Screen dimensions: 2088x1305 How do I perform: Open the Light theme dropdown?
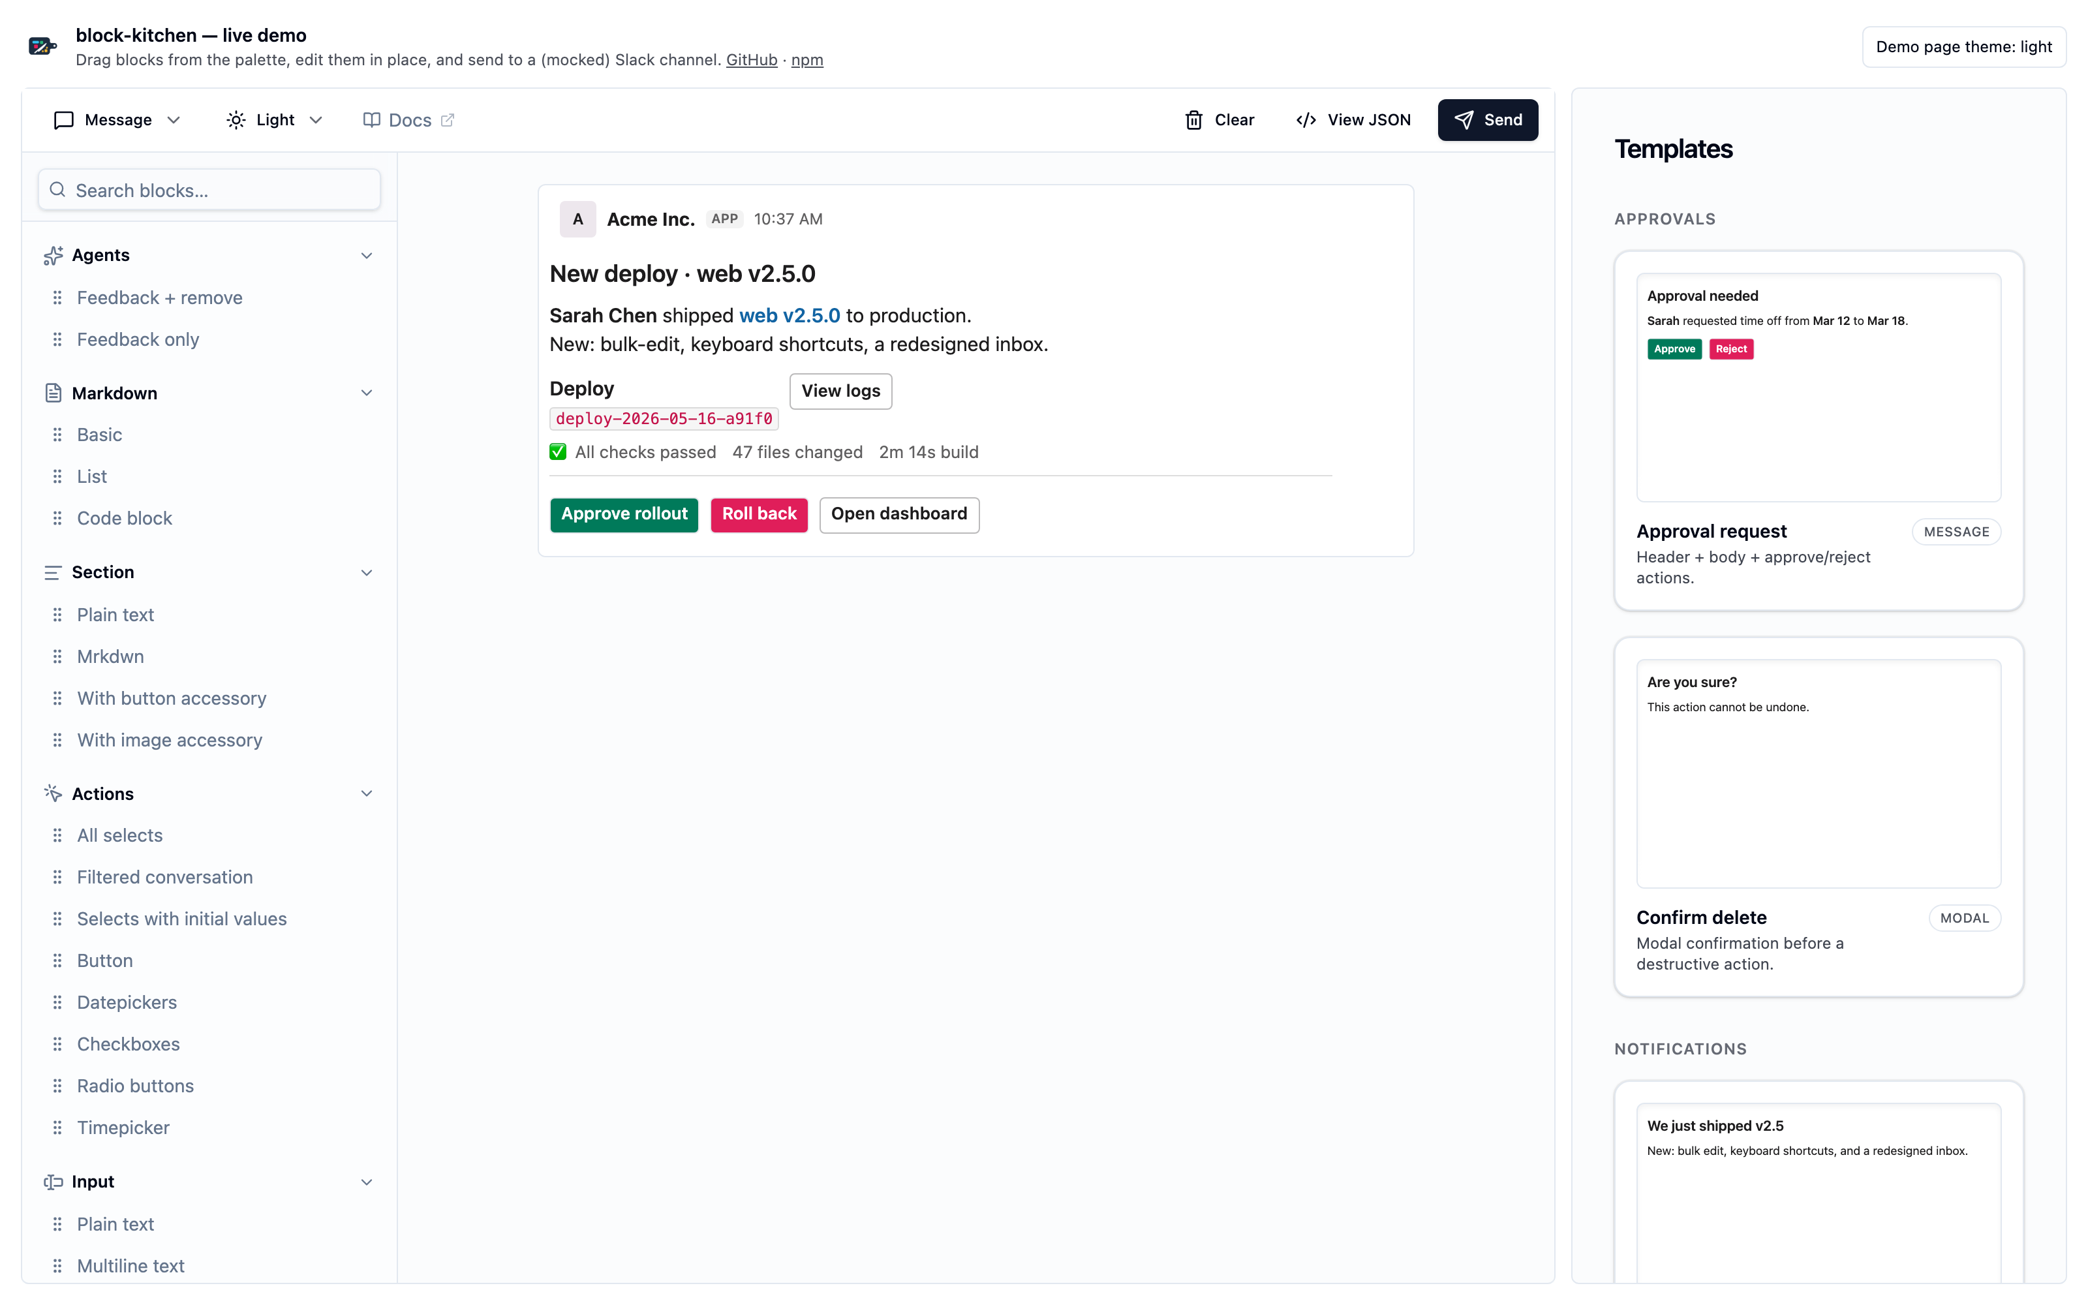tap(274, 120)
